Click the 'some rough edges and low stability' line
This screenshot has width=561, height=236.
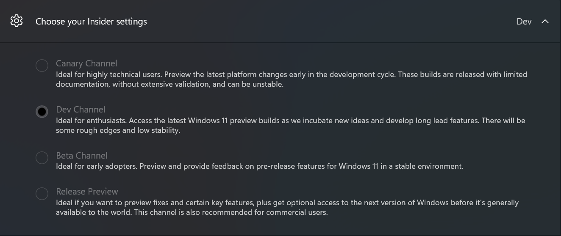[x=118, y=130]
